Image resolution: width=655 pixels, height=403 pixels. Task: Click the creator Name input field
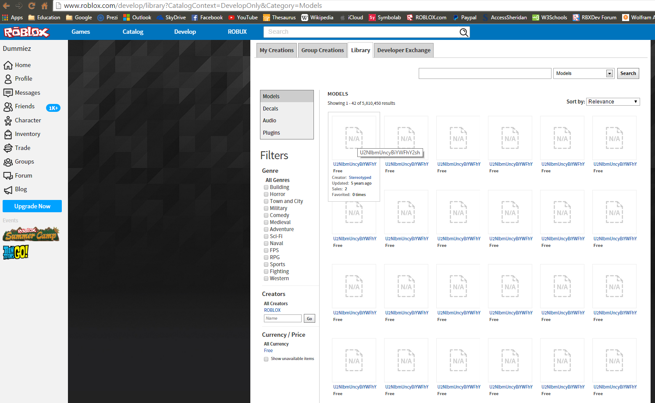coord(282,318)
